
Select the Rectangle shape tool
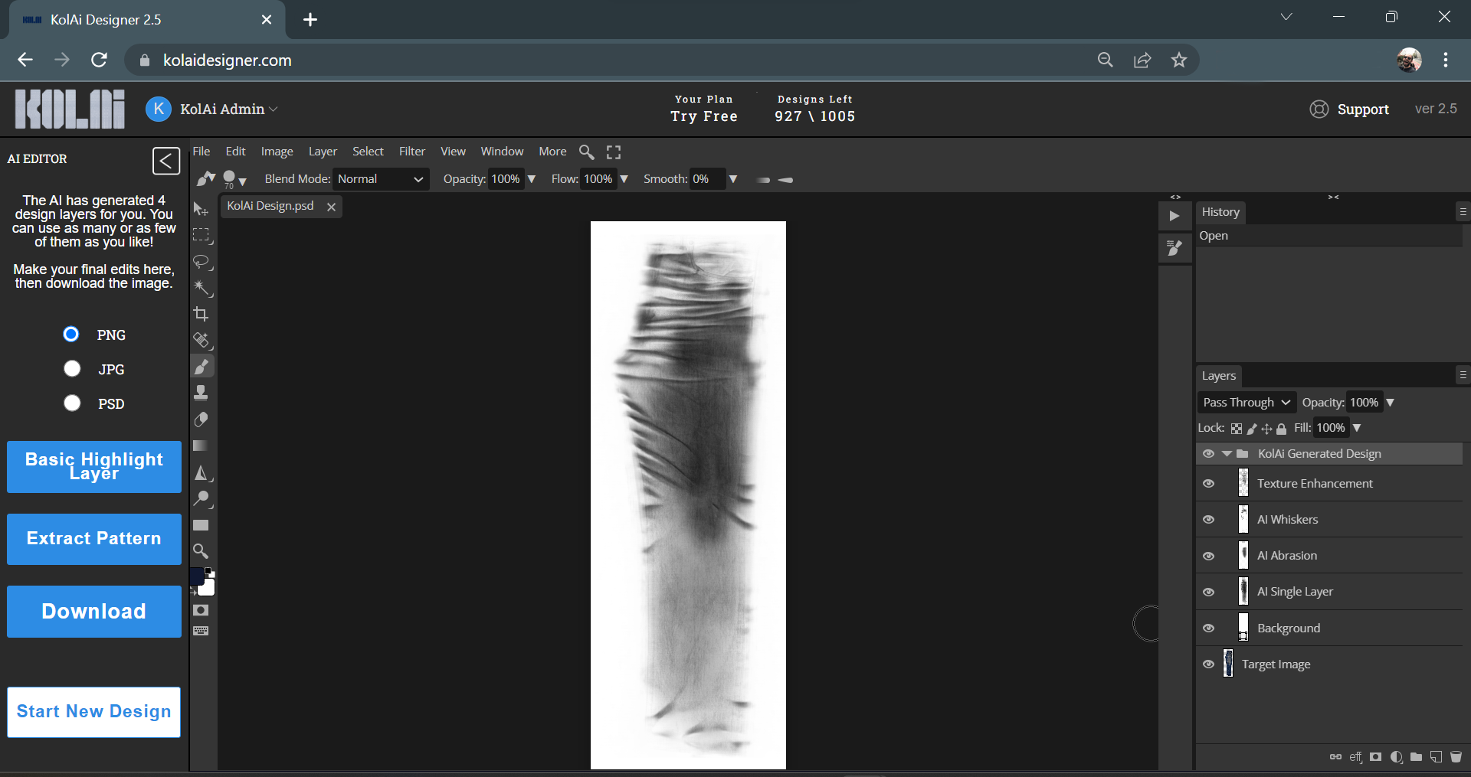point(201,525)
